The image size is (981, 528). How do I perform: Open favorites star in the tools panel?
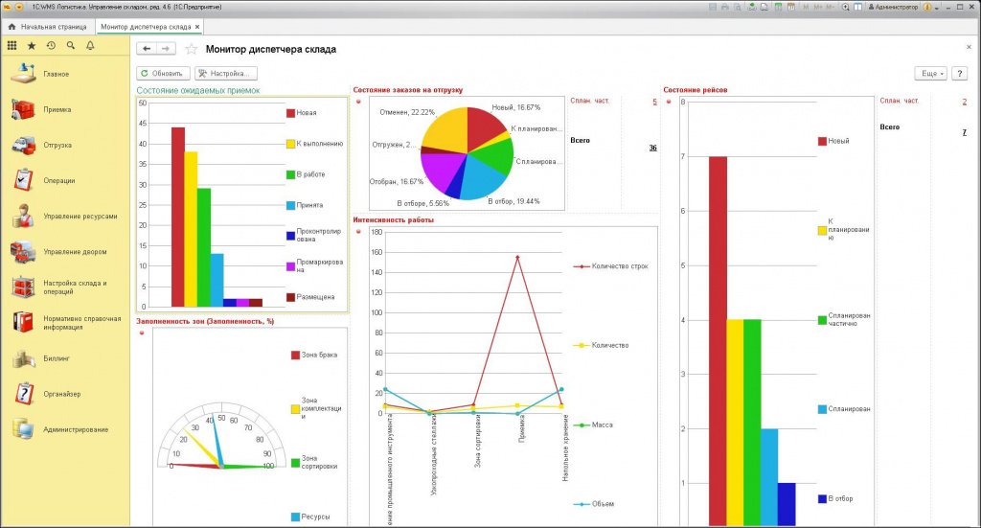pos(32,46)
